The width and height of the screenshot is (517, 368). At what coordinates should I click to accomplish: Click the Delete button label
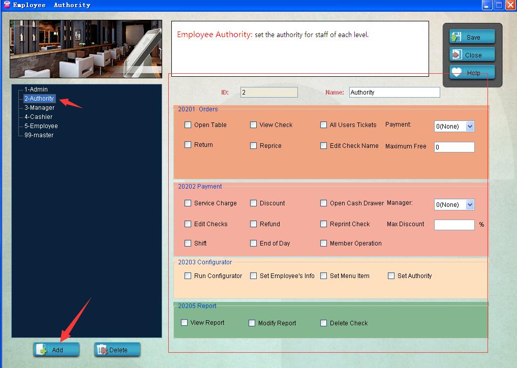click(x=118, y=350)
